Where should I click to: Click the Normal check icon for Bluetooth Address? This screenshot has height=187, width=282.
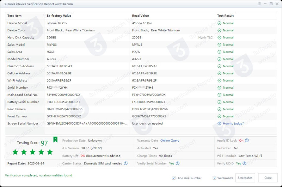pyautogui.click(x=219, y=66)
